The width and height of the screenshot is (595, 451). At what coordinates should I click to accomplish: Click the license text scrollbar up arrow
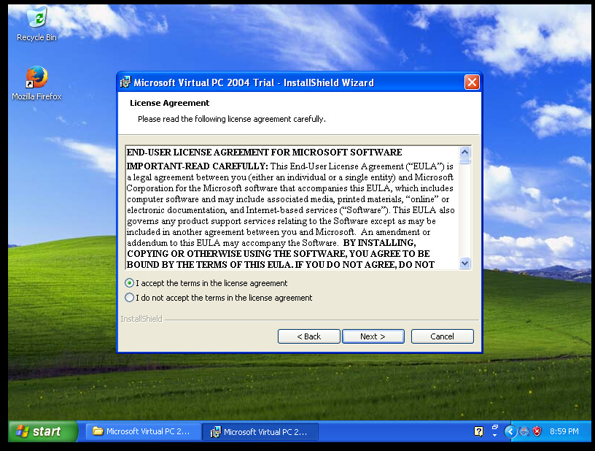(465, 153)
